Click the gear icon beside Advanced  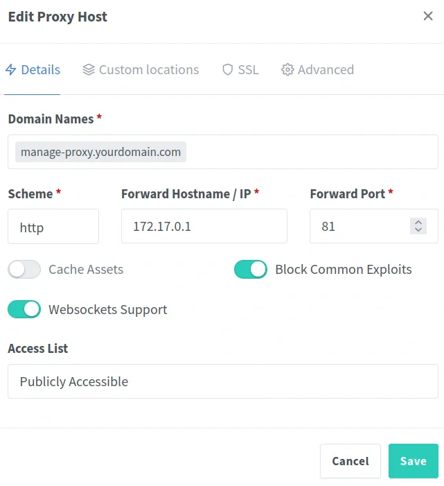coord(287,70)
